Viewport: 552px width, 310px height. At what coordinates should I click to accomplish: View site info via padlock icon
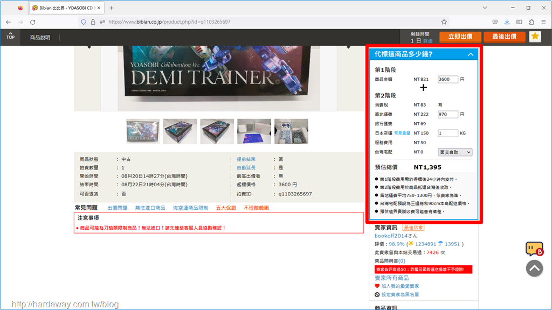click(93, 22)
